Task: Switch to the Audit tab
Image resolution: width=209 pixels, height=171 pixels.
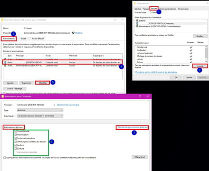Action: coord(23,38)
